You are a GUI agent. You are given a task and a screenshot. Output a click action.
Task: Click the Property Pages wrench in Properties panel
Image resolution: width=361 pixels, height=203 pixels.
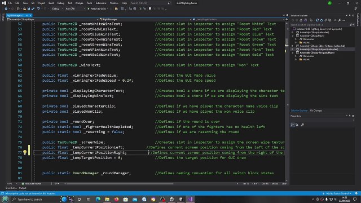pos(302,125)
